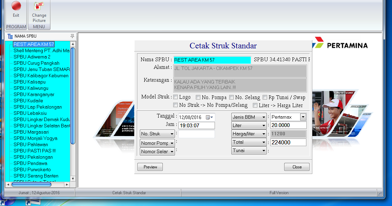Click the vertical scrollbar thumb in SPBU list
The width and height of the screenshot is (392, 206).
point(73,96)
